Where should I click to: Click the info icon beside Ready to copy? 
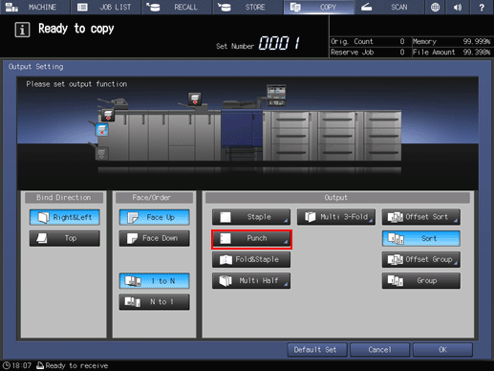click(x=22, y=30)
